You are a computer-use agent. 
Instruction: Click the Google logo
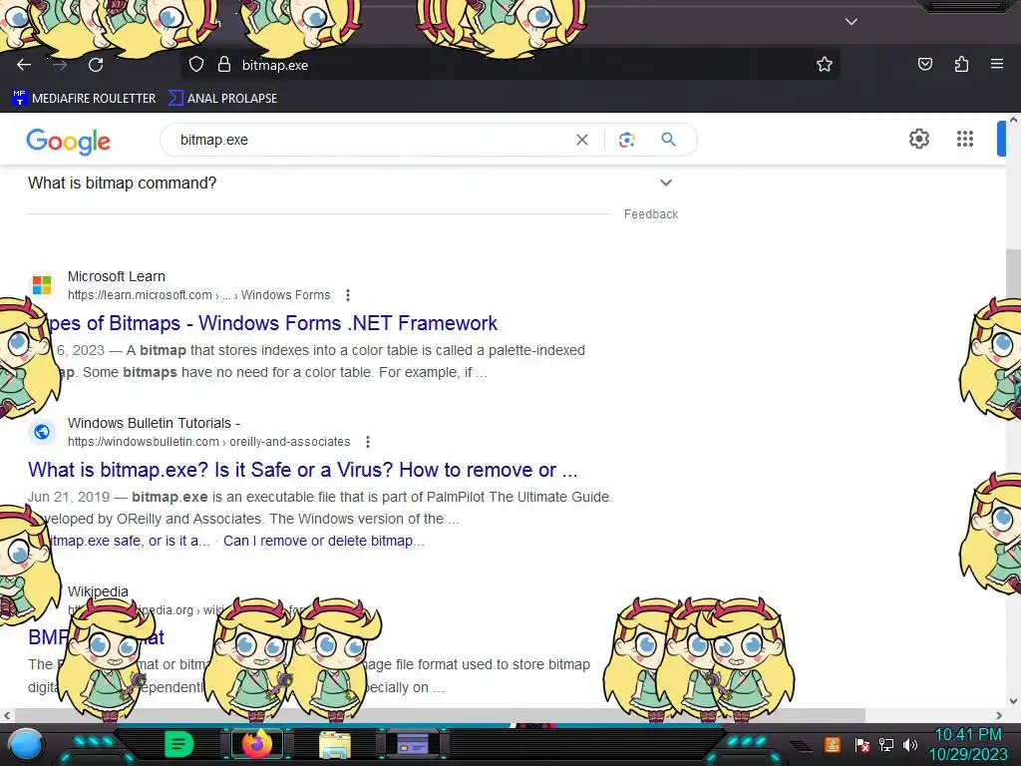pos(69,141)
